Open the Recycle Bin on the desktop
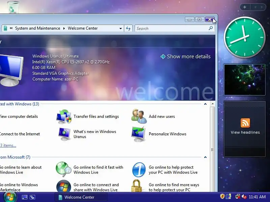The width and height of the screenshot is (270, 202). pyautogui.click(x=13, y=7)
